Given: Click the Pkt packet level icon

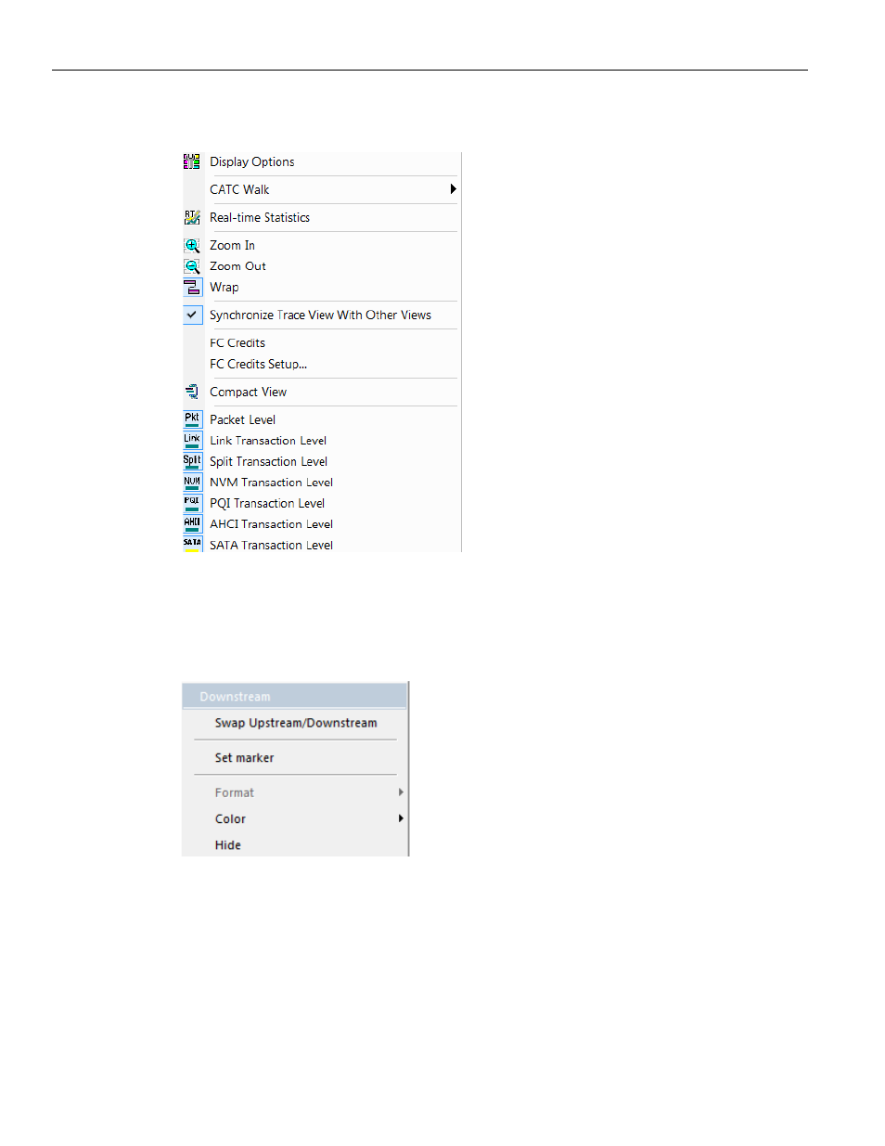Looking at the screenshot, I should pyautogui.click(x=192, y=419).
